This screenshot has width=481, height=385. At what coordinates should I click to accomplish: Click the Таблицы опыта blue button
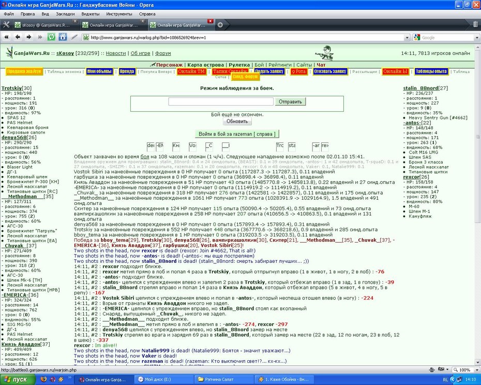[431, 71]
